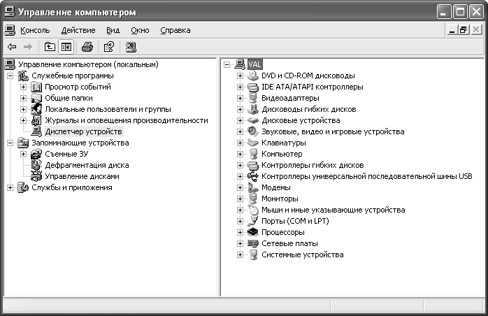Open the Консоль menu
Viewport: 488px width, 316px height.
[x=35, y=30]
